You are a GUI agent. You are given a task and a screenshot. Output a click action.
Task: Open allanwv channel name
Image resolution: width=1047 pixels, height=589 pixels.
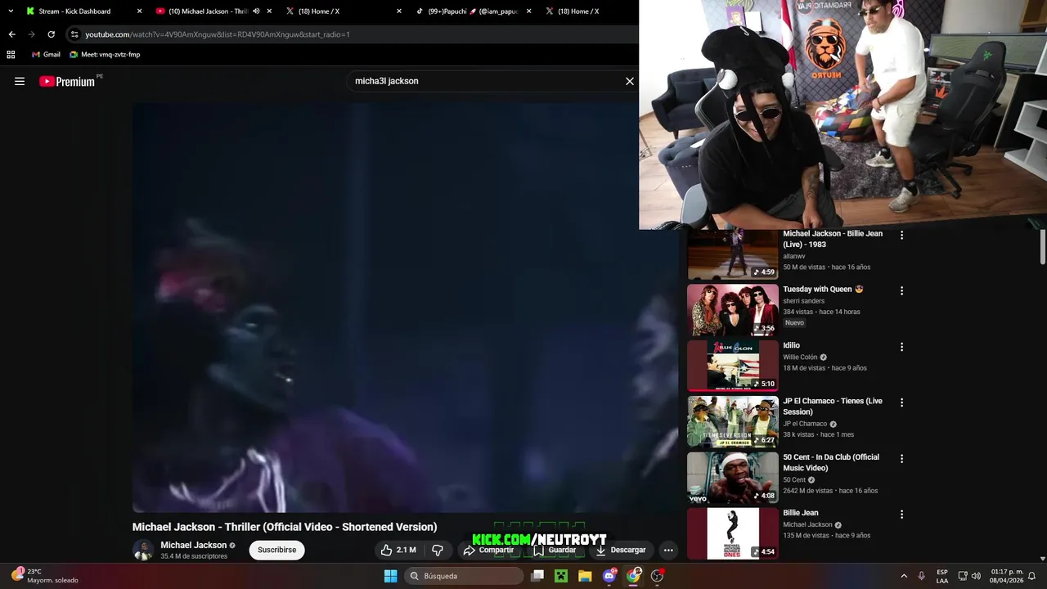click(x=794, y=256)
